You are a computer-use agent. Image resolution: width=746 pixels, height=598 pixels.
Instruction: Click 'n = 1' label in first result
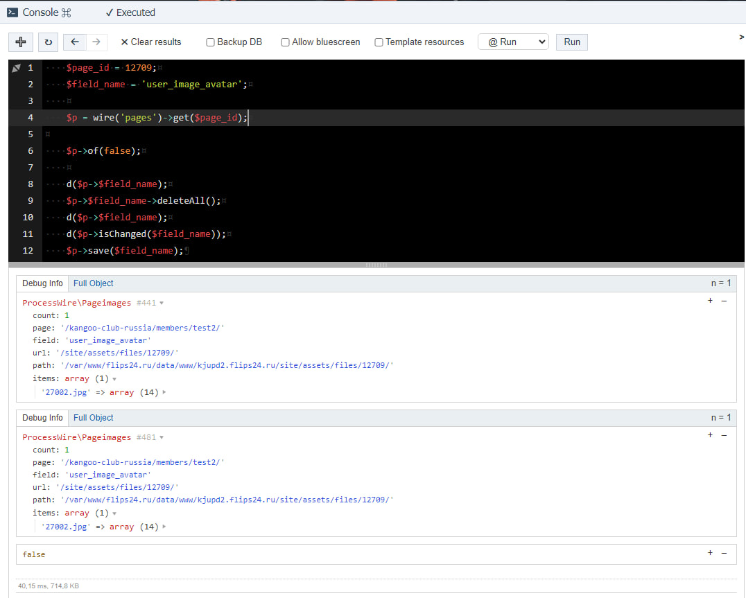721,283
